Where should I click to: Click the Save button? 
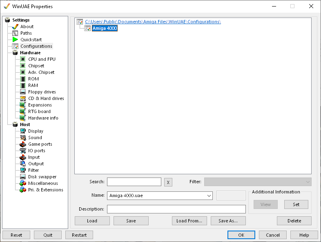point(131,221)
